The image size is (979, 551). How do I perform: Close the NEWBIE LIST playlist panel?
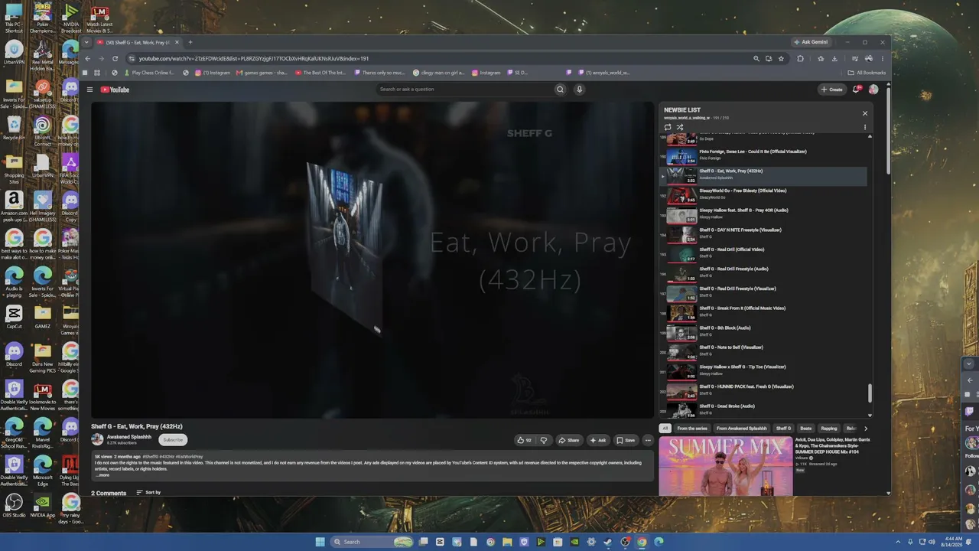(x=865, y=113)
